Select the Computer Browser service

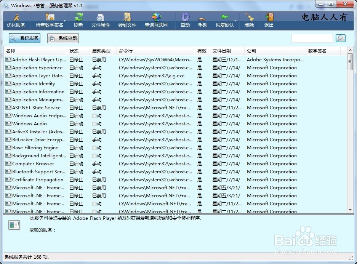[175, 164]
